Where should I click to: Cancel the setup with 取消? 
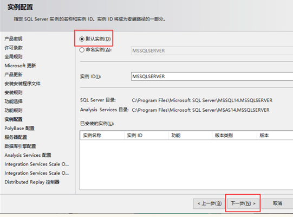click(277, 203)
